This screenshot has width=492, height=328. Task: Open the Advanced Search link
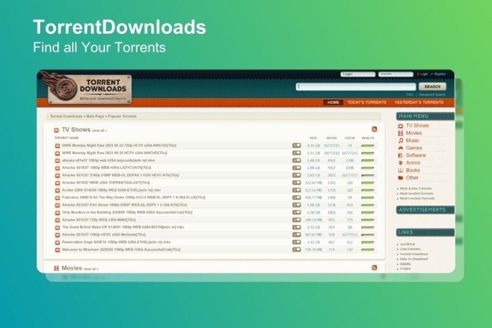[x=432, y=95]
